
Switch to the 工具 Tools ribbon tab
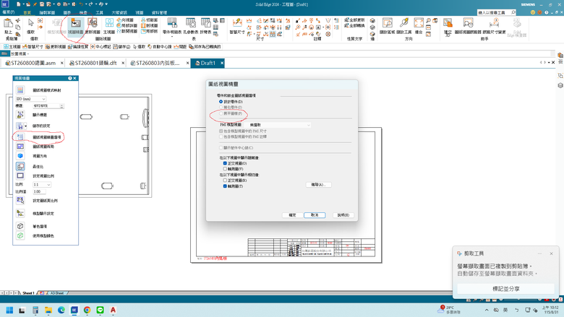[99, 12]
